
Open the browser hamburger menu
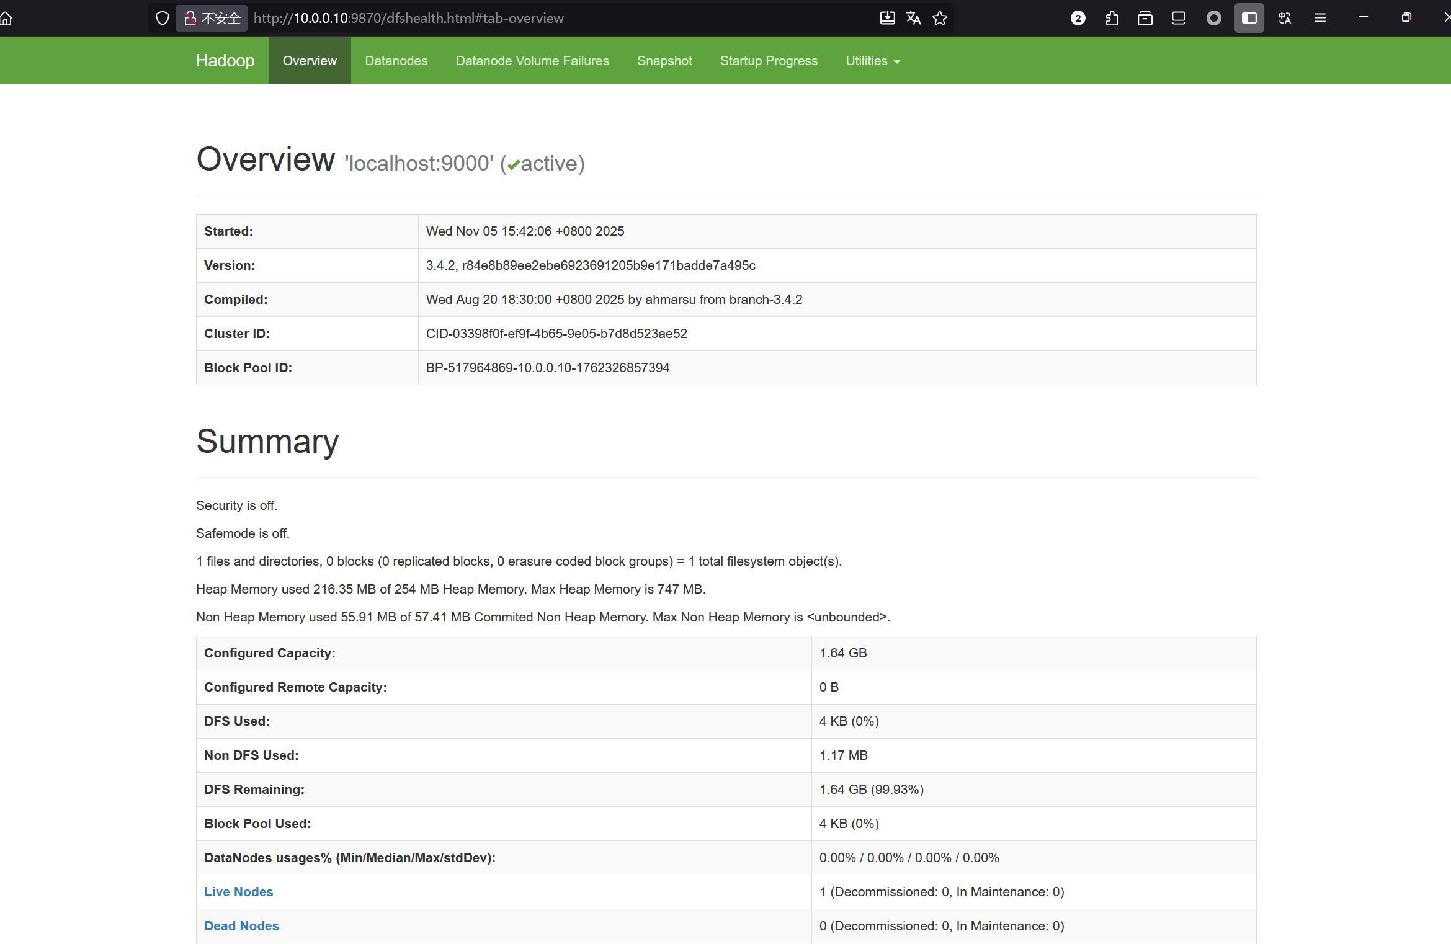click(x=1320, y=18)
